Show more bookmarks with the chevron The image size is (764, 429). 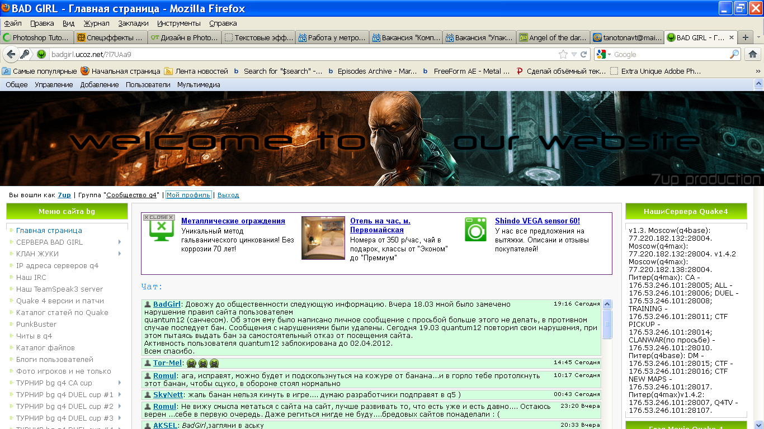coord(758,71)
